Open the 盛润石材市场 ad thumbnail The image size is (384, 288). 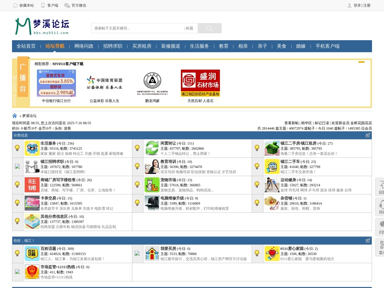(200, 83)
